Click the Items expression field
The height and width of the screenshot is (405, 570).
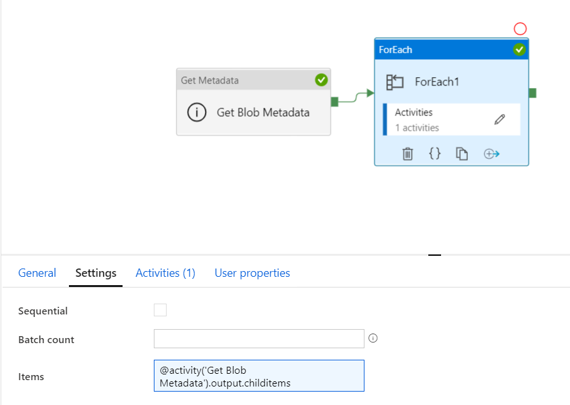pyautogui.click(x=259, y=376)
